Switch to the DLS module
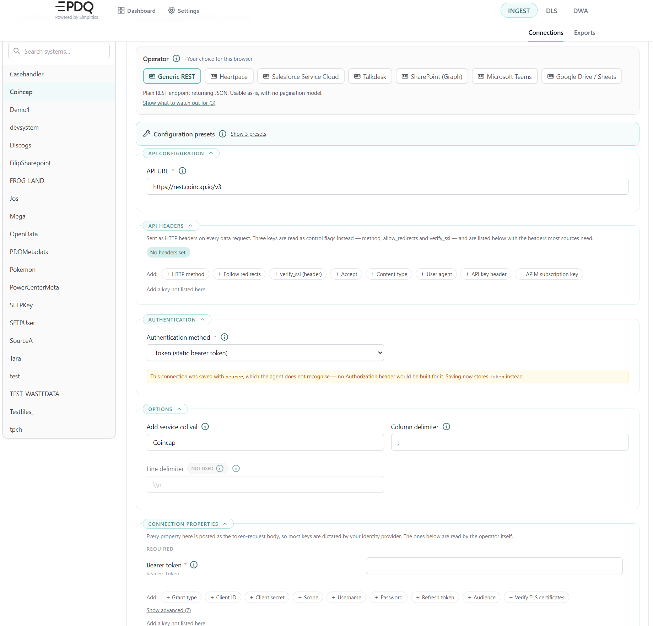This screenshot has width=653, height=626. (x=551, y=11)
